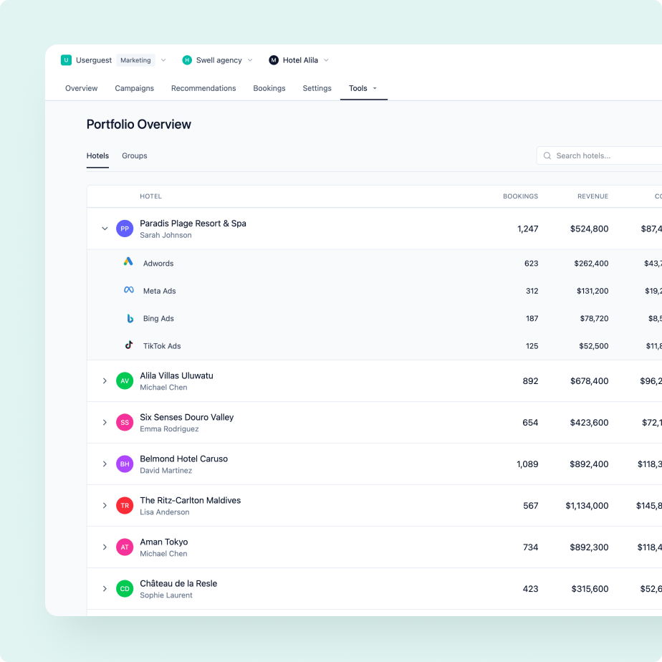Expand the Aman Tokyo row
The height and width of the screenshot is (662, 662).
105,547
